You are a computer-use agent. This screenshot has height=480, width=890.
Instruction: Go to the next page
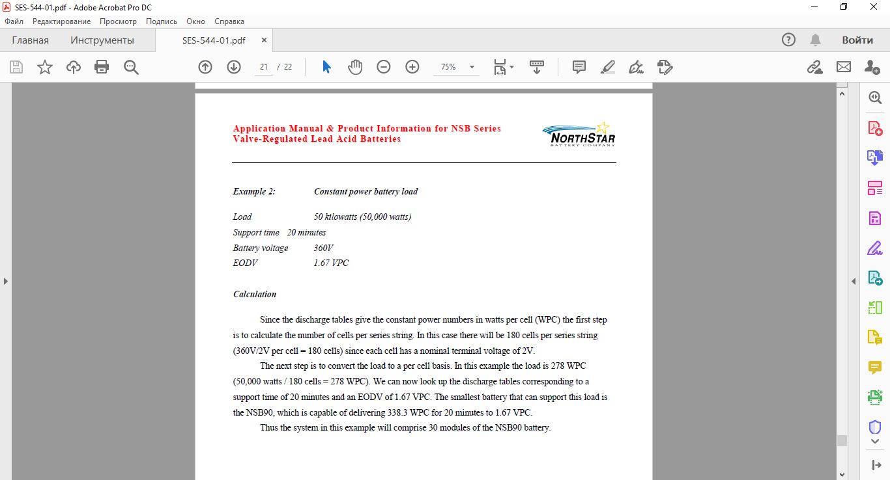tap(234, 67)
